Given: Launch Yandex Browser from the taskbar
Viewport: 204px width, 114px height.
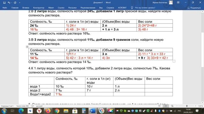Looking at the screenshot, I should (39, 111).
